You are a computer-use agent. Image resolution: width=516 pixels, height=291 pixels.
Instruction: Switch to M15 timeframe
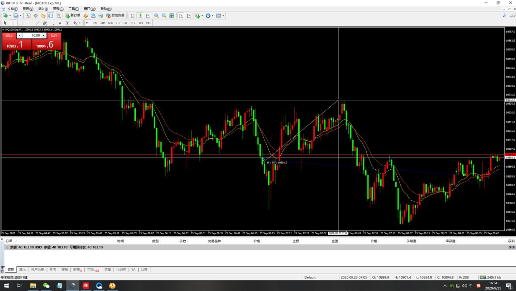103,23
